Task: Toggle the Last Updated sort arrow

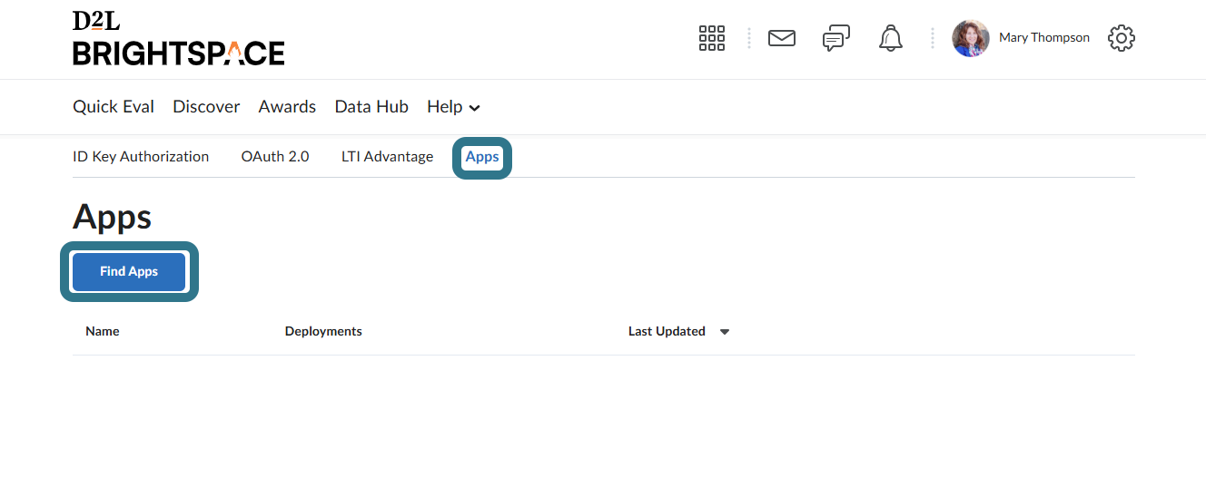Action: click(x=725, y=332)
